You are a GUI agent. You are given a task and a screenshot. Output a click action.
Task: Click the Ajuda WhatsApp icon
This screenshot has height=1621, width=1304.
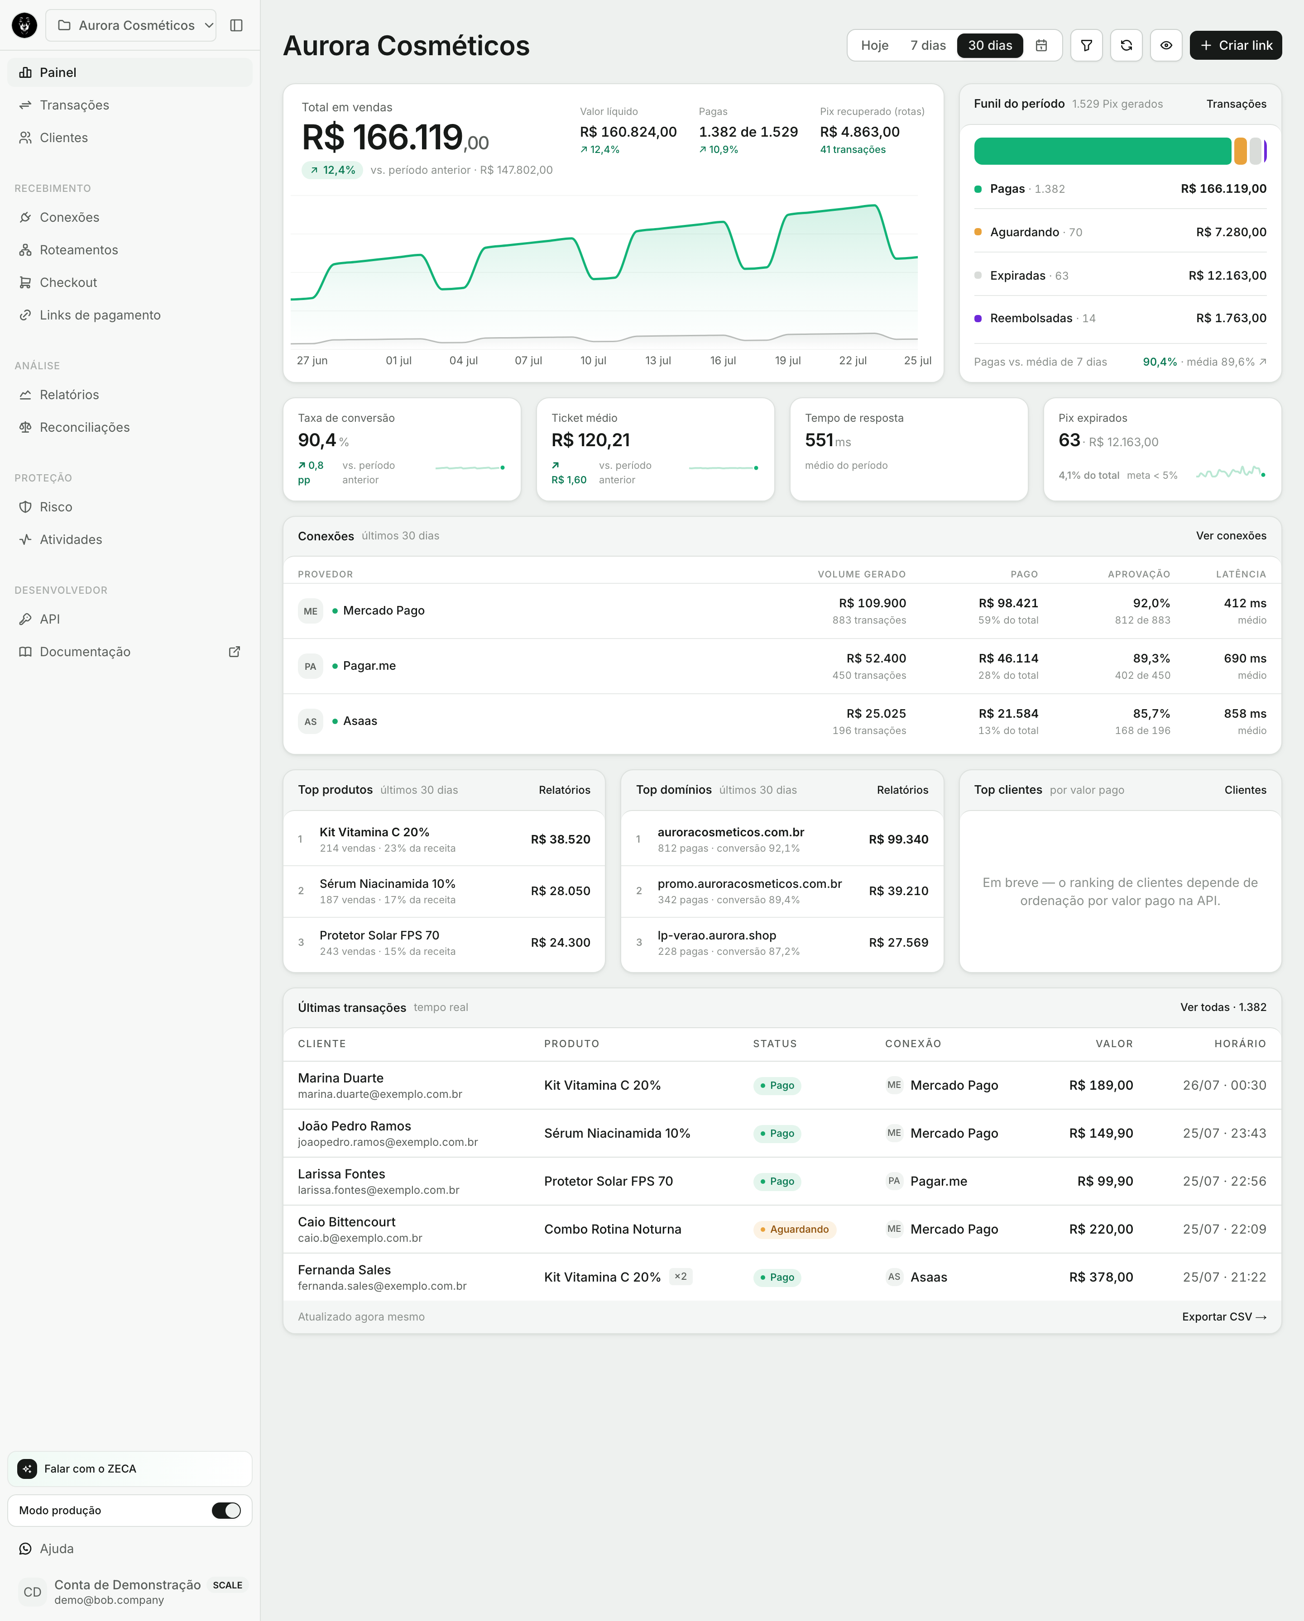26,1549
